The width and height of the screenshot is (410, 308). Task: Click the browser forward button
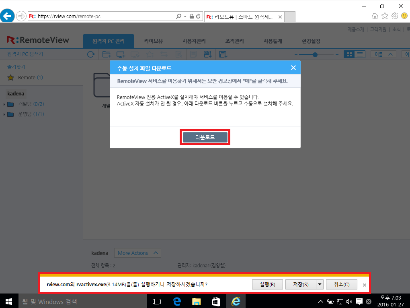pos(21,16)
